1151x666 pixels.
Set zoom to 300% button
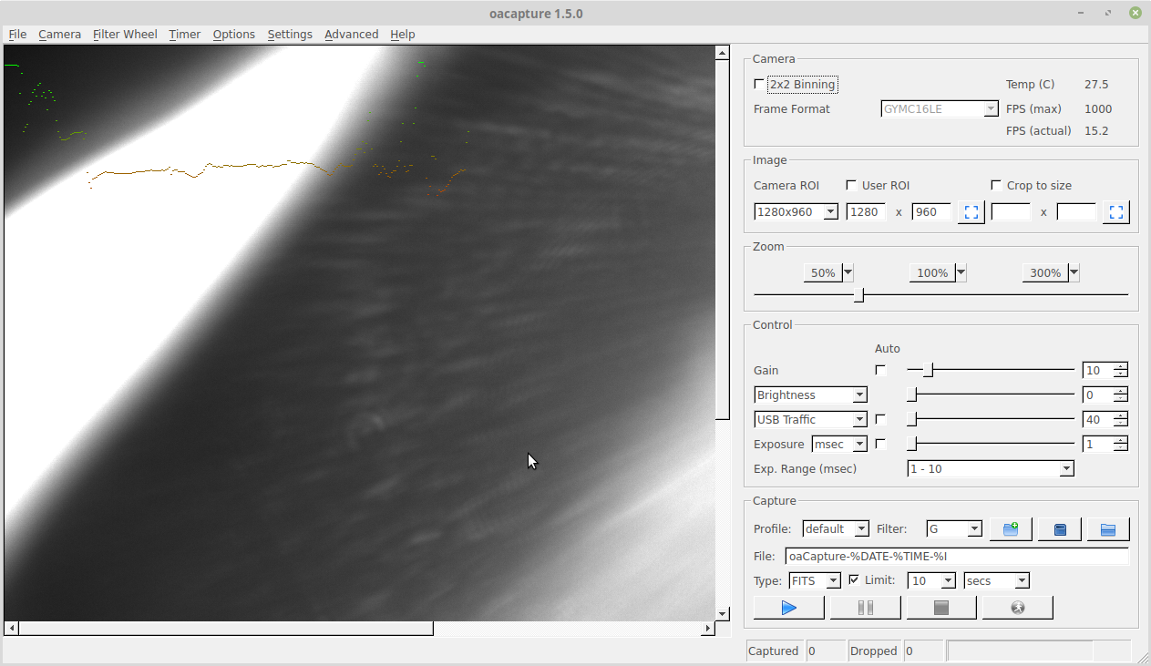click(x=1045, y=272)
